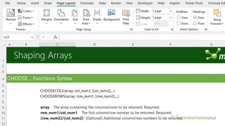Open the Sheet Options dialog launcher

click(x=206, y=29)
